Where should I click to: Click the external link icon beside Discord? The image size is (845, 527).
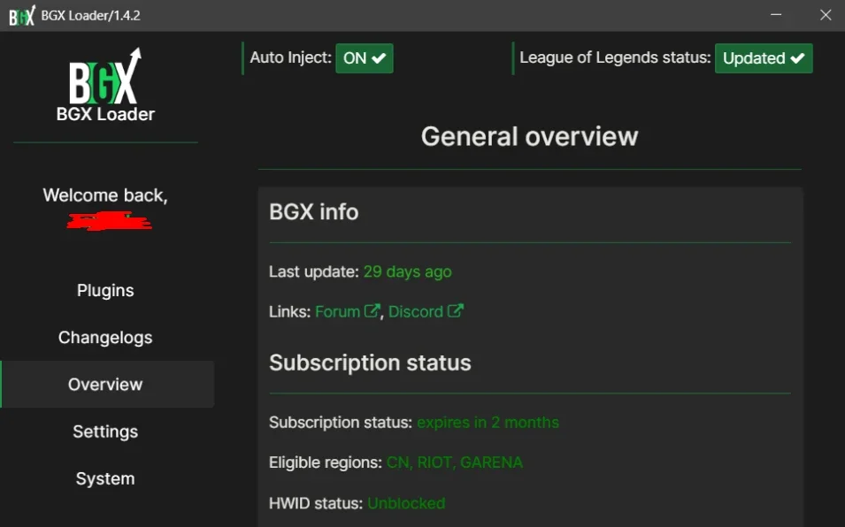pos(456,311)
